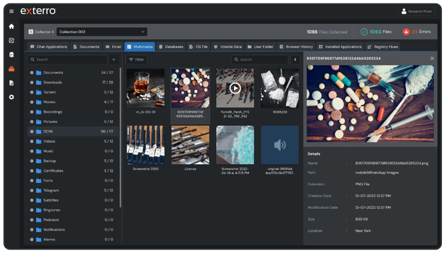This screenshot has height=253, width=446.
Task: Open the User Folder tab
Action: [260, 46]
